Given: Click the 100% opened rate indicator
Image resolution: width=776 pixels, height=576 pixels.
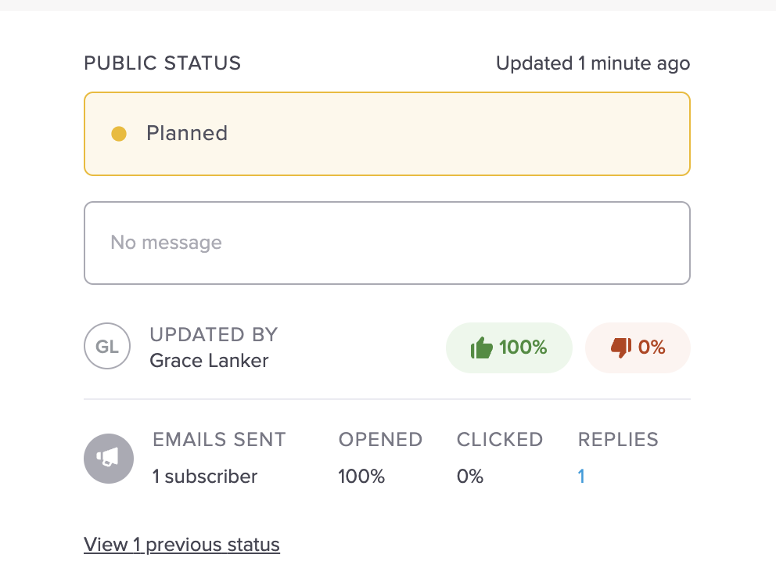Looking at the screenshot, I should tap(361, 476).
